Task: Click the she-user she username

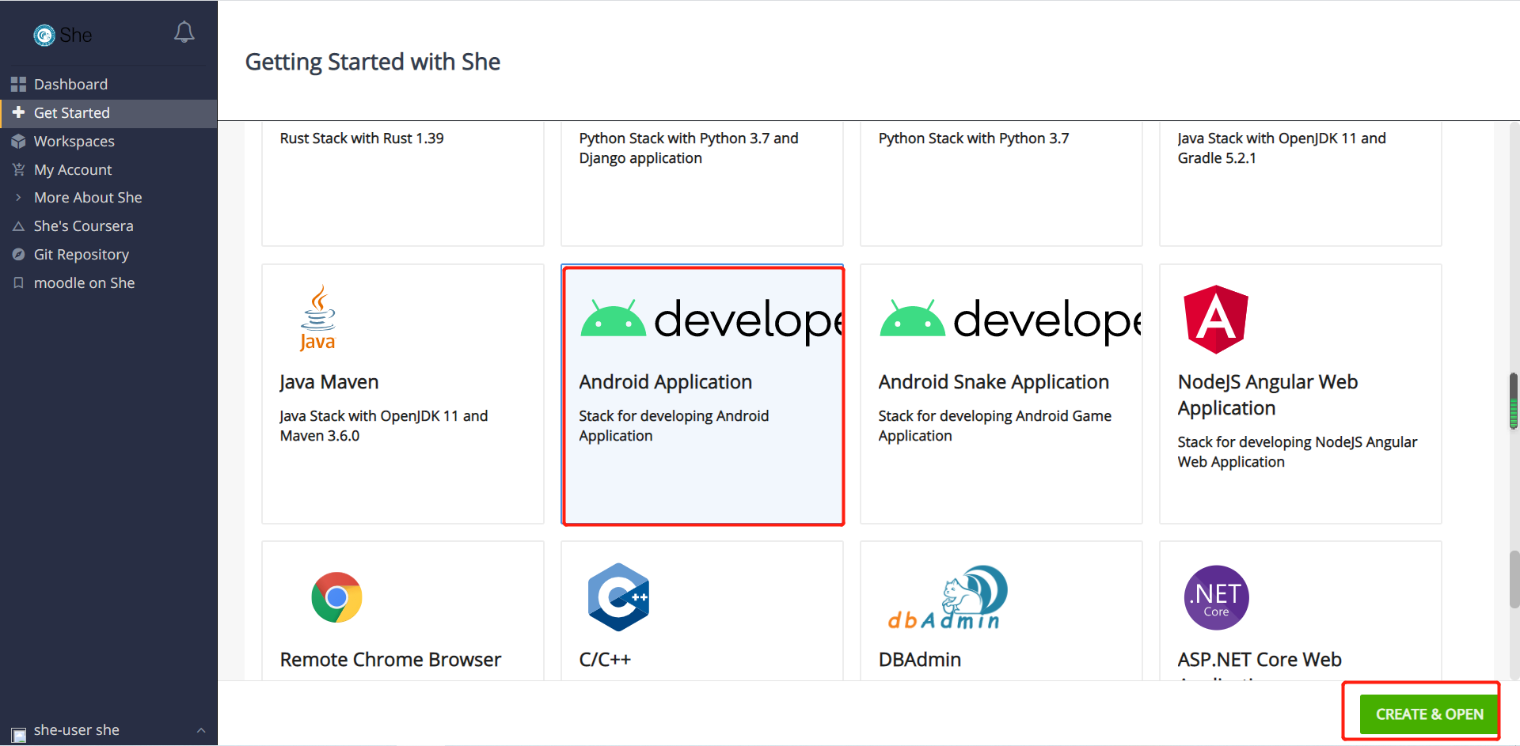Action: [77, 730]
